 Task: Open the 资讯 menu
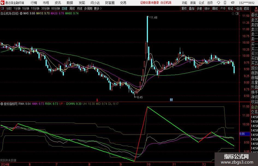pyautogui.click(x=58, y=3)
